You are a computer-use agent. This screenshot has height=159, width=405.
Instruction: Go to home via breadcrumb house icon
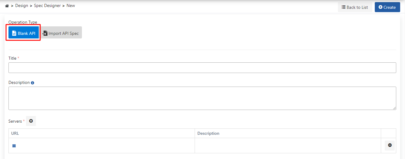7,6
